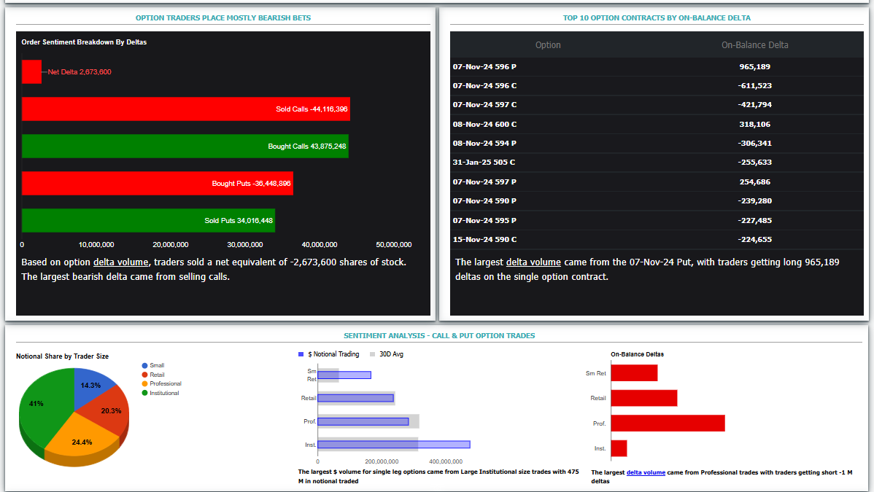Toggle the $ Notional Trading legend entry
The height and width of the screenshot is (492, 874).
pyautogui.click(x=329, y=354)
